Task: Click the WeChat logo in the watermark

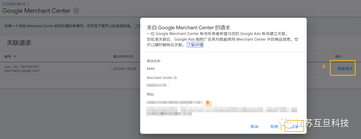Action: click(x=288, y=124)
